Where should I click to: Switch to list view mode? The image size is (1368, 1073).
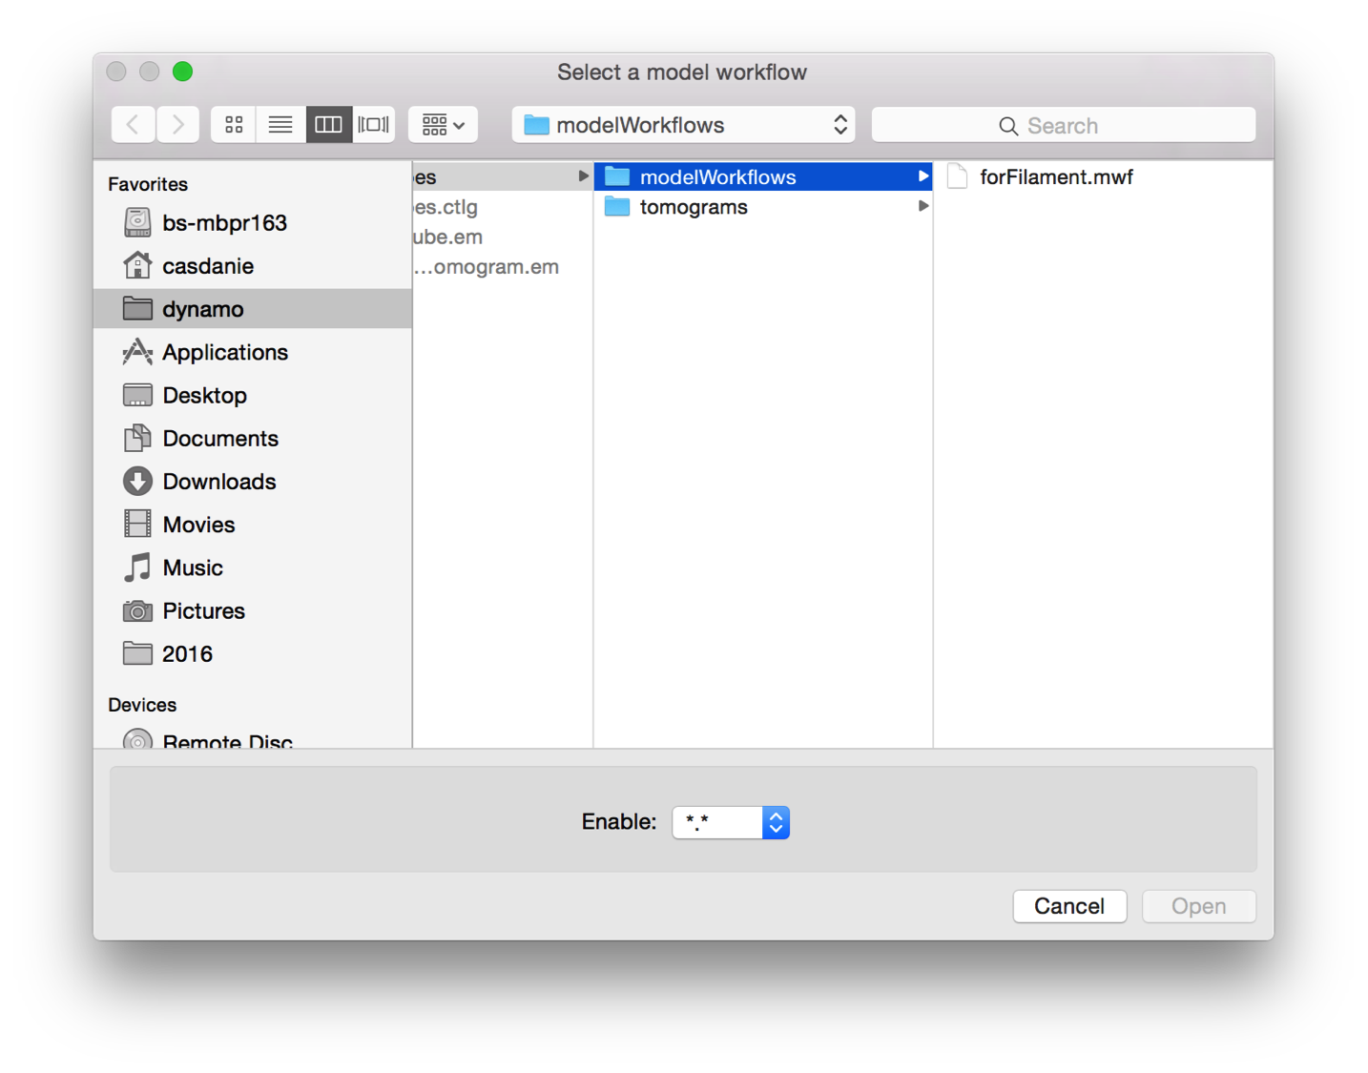coord(280,125)
